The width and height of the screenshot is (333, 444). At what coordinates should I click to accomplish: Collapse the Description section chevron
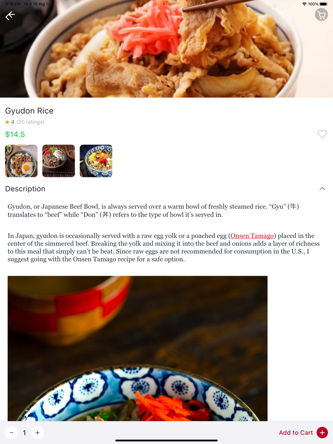pos(322,189)
